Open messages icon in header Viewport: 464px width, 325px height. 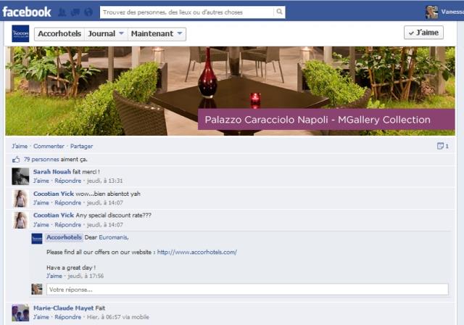[75, 12]
